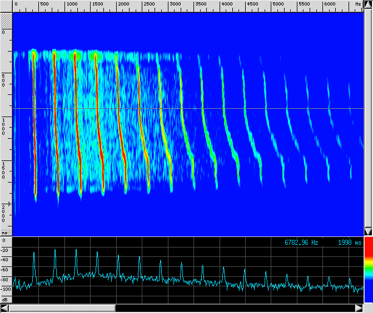Click the 1000 mark on the time ruler
Screen dimensions: 373x313
[x=4, y=124]
